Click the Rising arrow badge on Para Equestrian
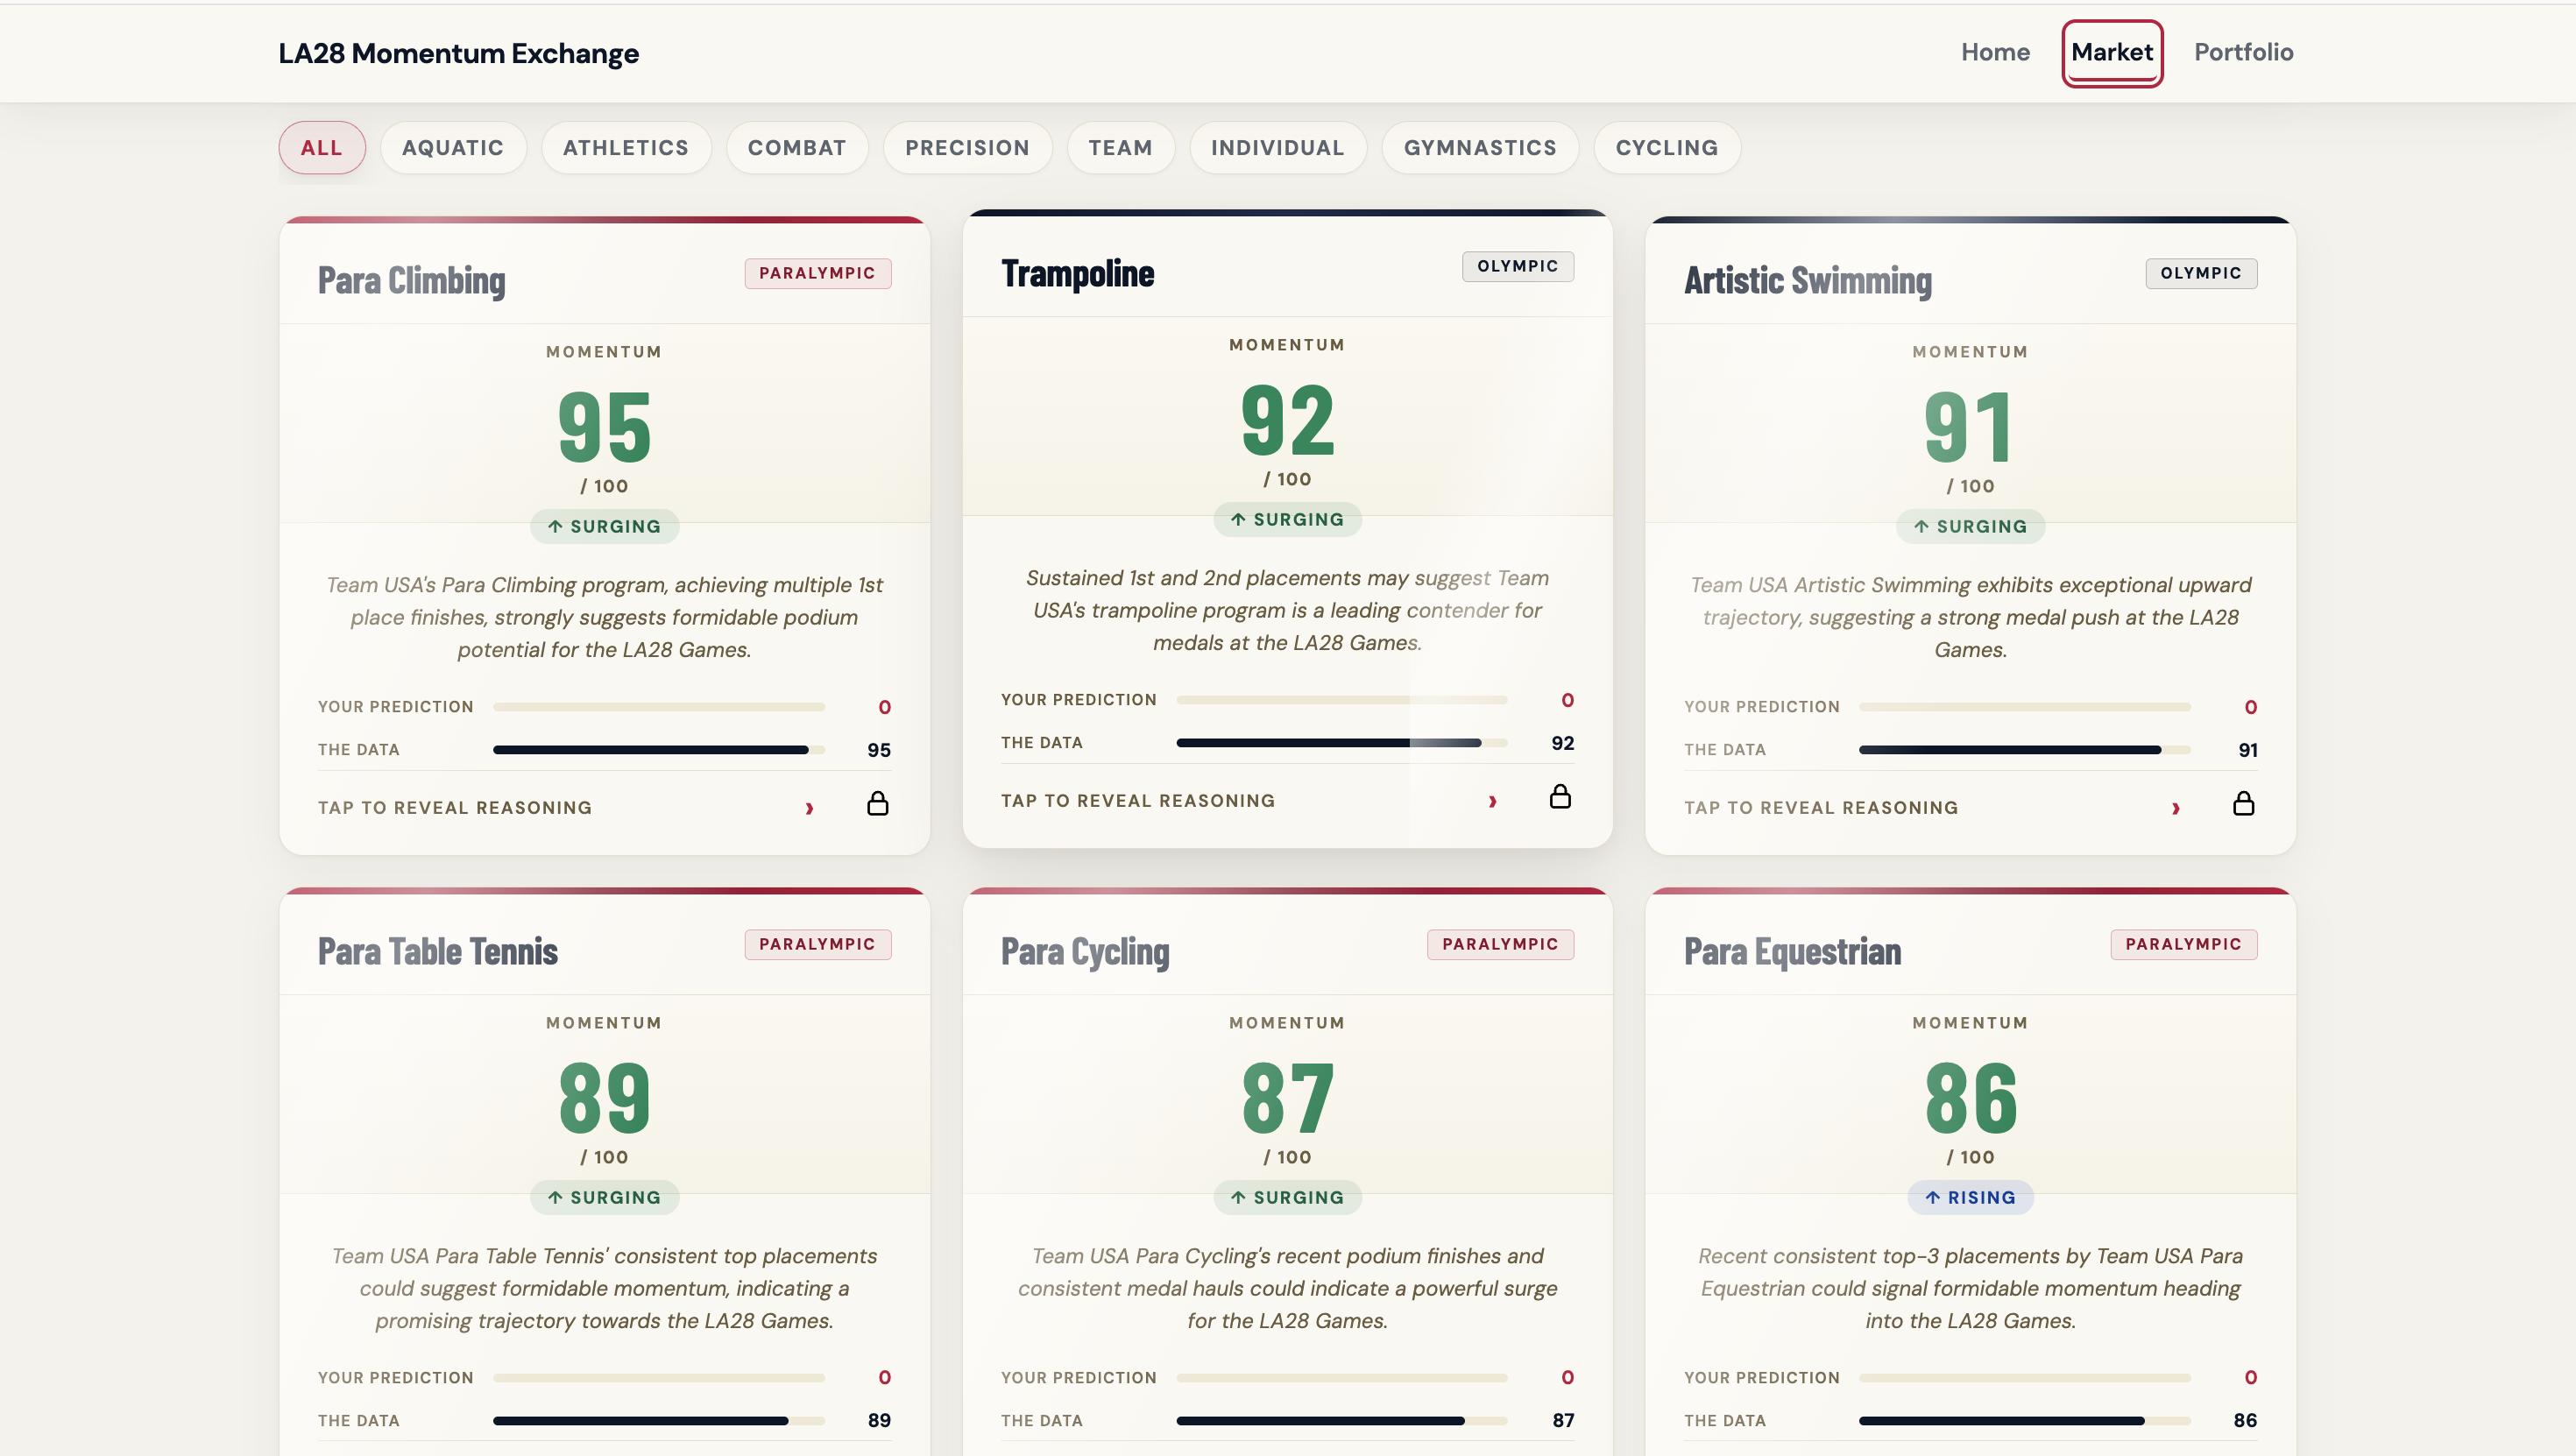The image size is (2576, 1456). point(1970,1197)
